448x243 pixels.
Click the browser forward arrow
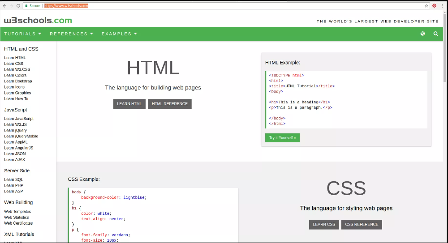12,6
